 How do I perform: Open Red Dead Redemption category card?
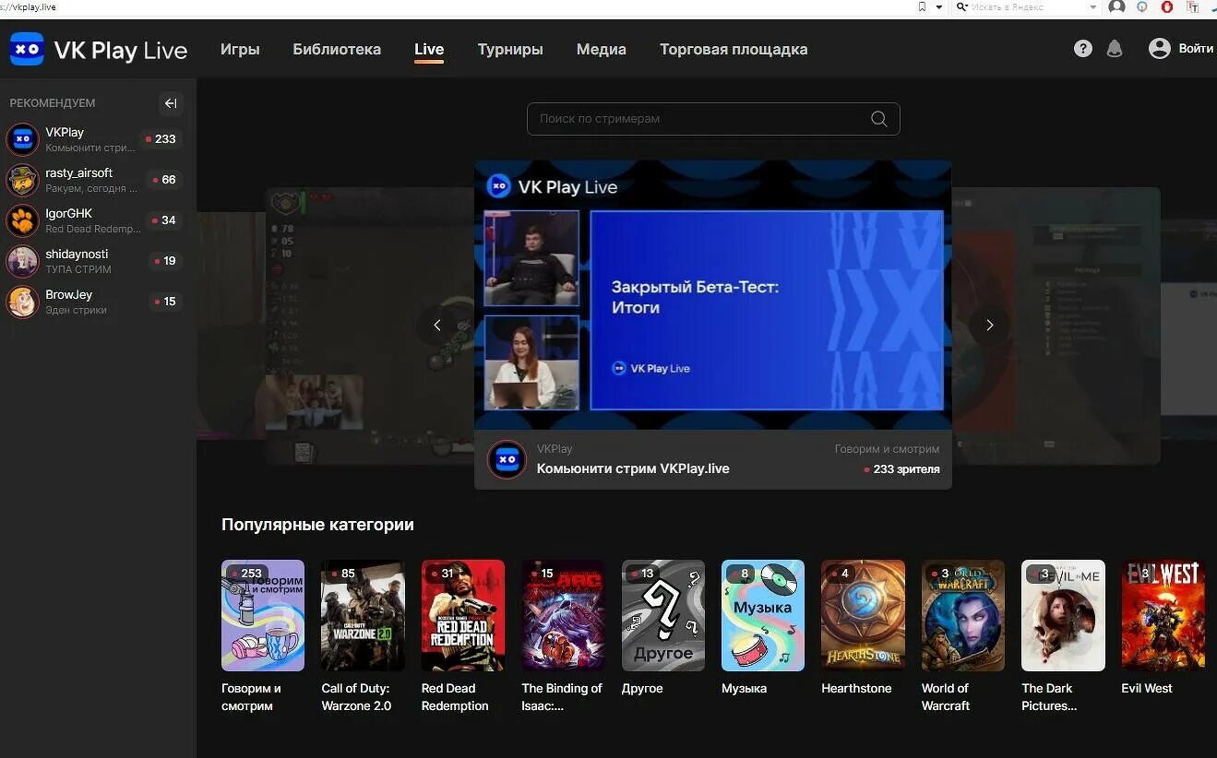tap(463, 615)
